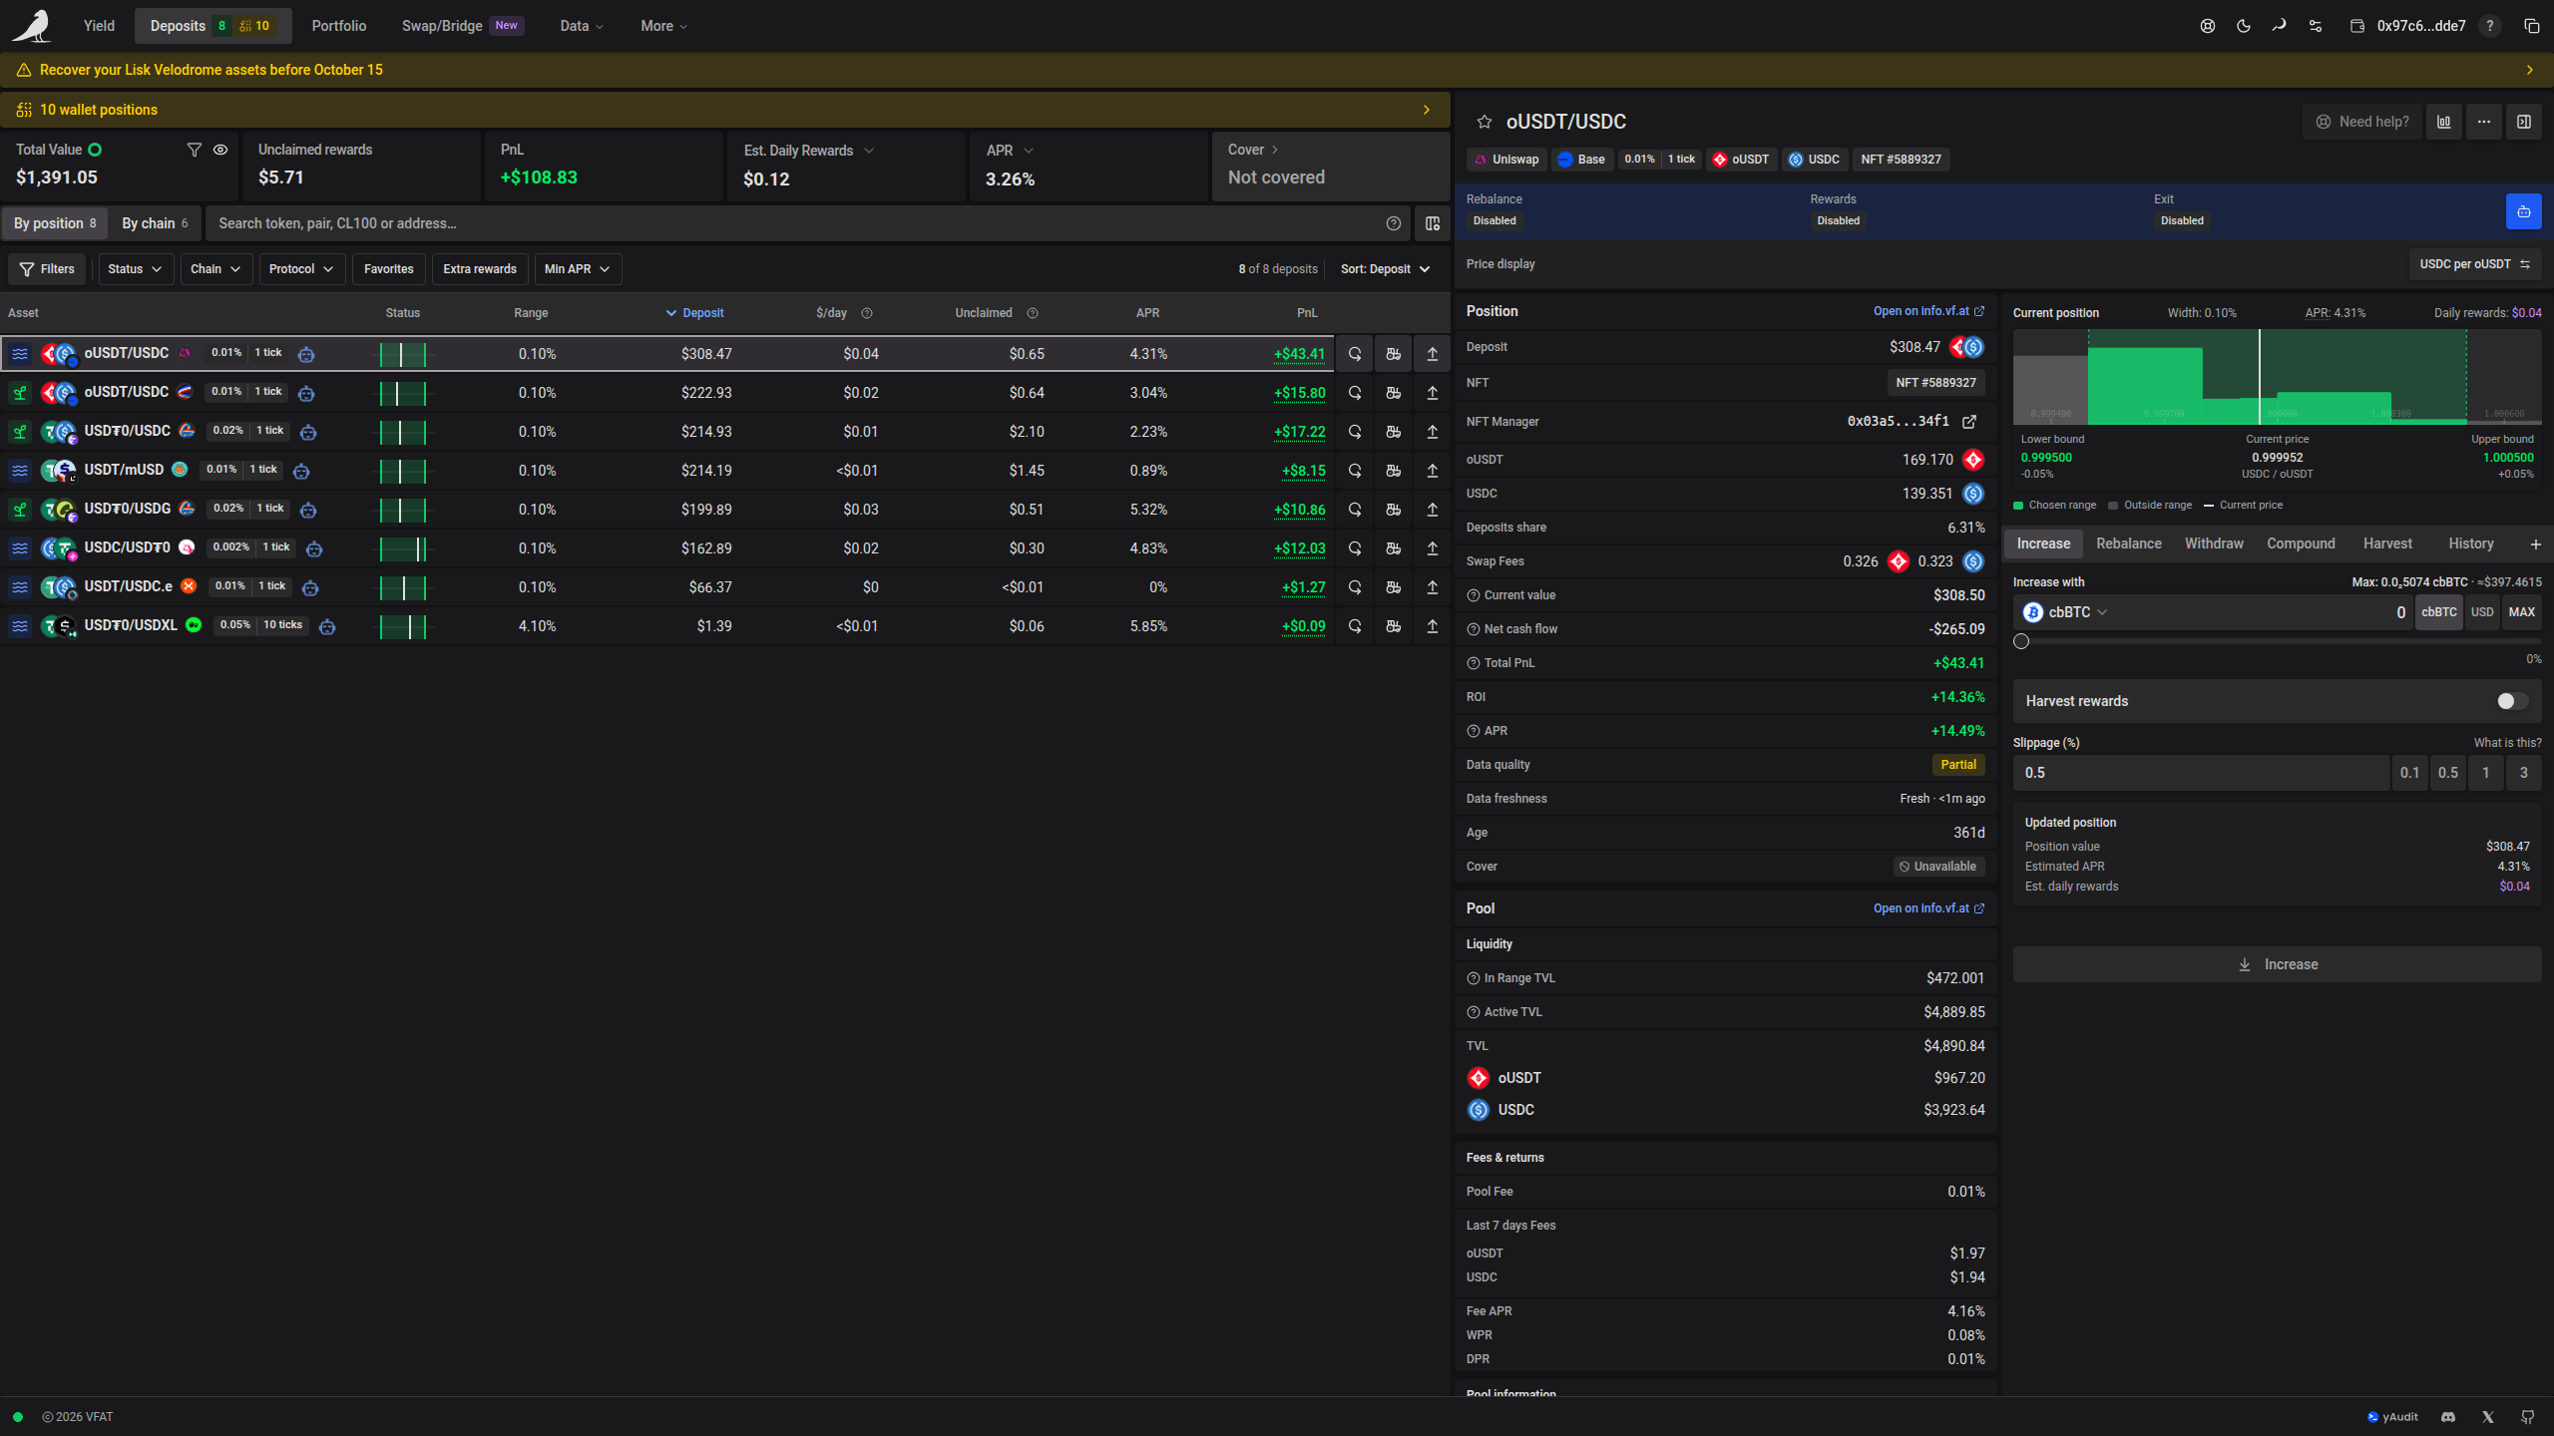Click the sickle icon in top bar
This screenshot has height=1436, width=2554.
2280,26
